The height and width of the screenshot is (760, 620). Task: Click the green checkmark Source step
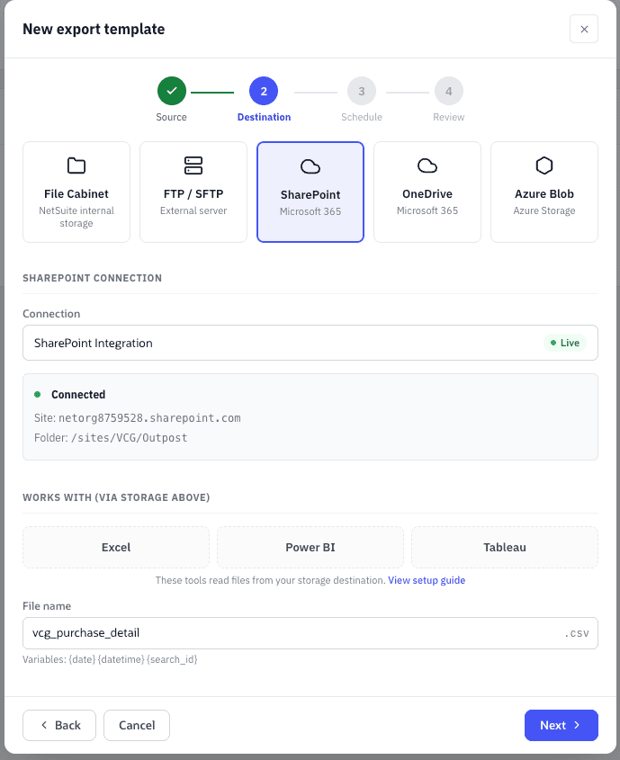tap(172, 91)
